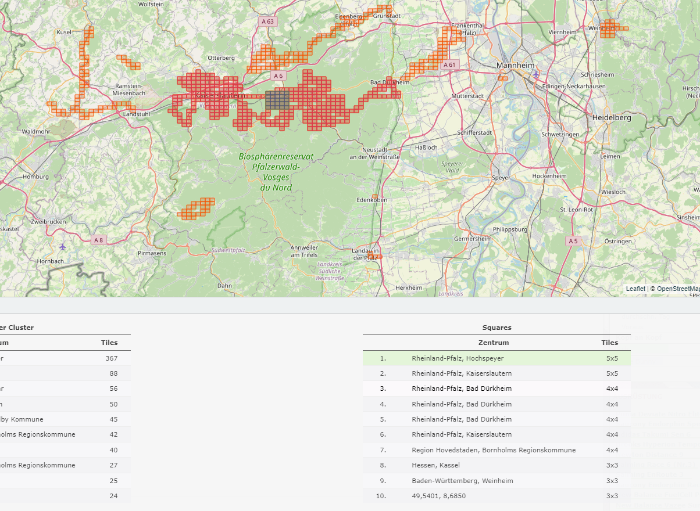Screen dimensions: 700x511
Task: Click the airport icon near Zweibrücken
Action: point(63,247)
